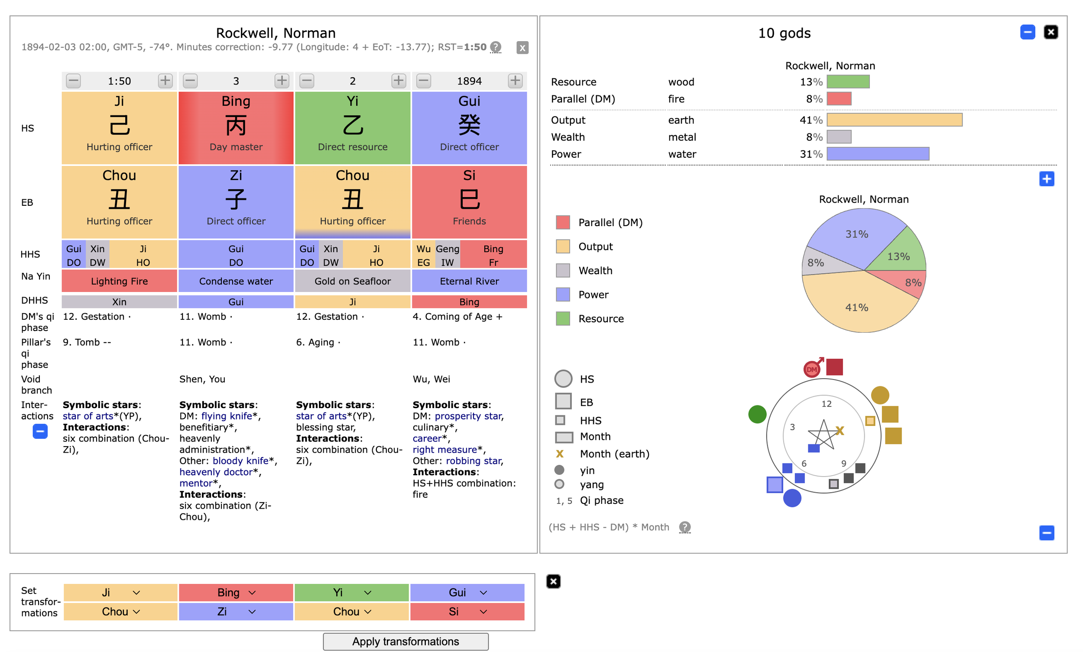The height and width of the screenshot is (652, 1083).
Task: Click help icon beside formula text
Action: pos(684,527)
